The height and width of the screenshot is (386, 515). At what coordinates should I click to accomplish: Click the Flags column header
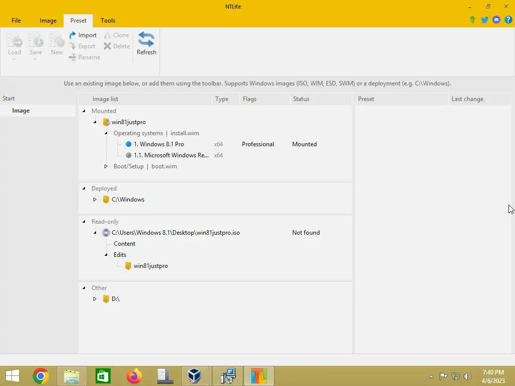(x=265, y=99)
